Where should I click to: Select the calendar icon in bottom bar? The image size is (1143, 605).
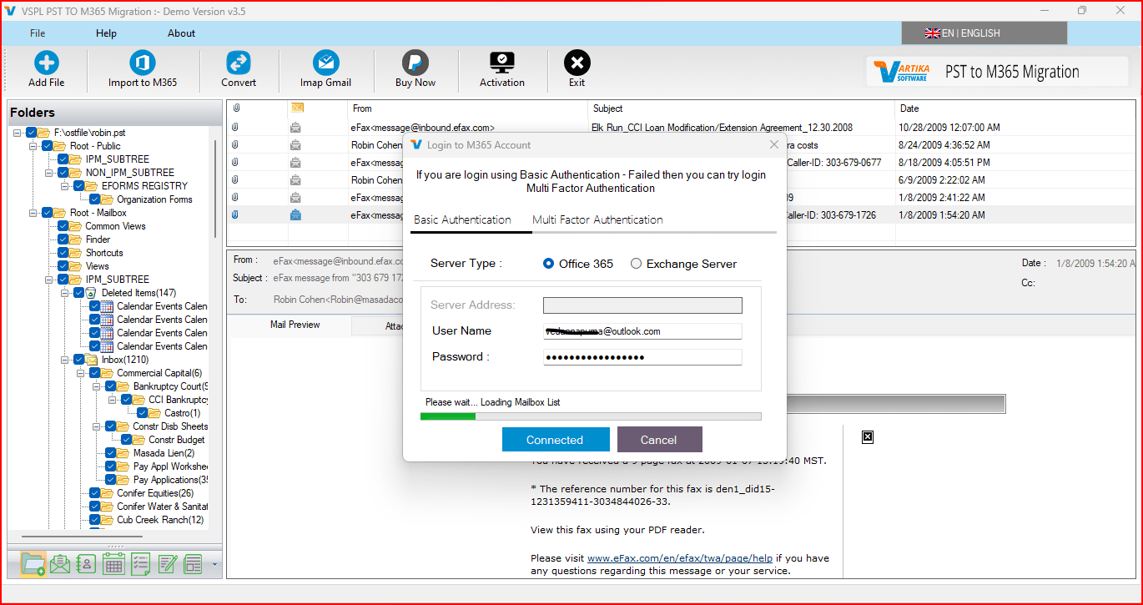click(x=113, y=564)
